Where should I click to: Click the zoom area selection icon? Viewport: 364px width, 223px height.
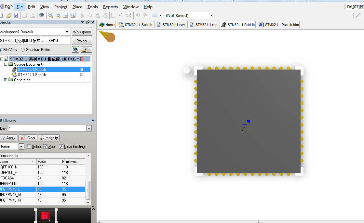73,16
